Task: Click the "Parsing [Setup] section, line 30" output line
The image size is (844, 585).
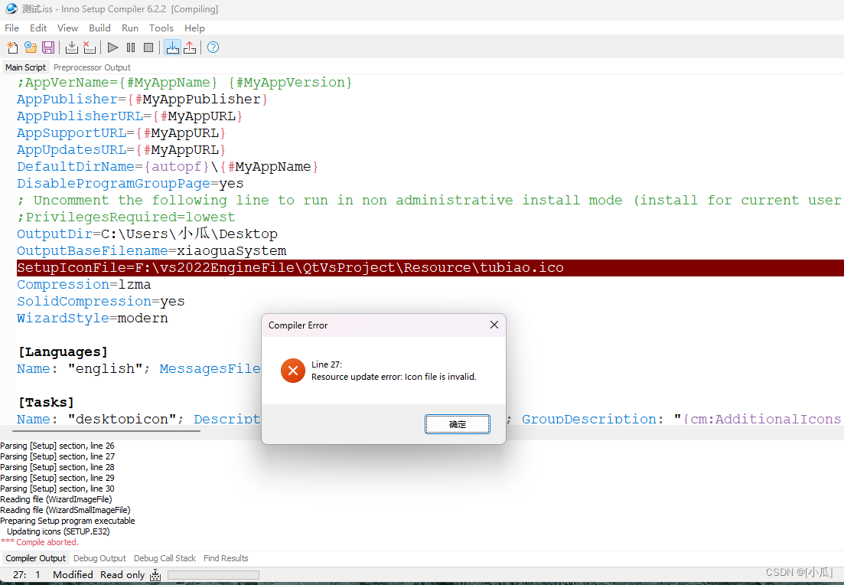Action: coord(57,489)
